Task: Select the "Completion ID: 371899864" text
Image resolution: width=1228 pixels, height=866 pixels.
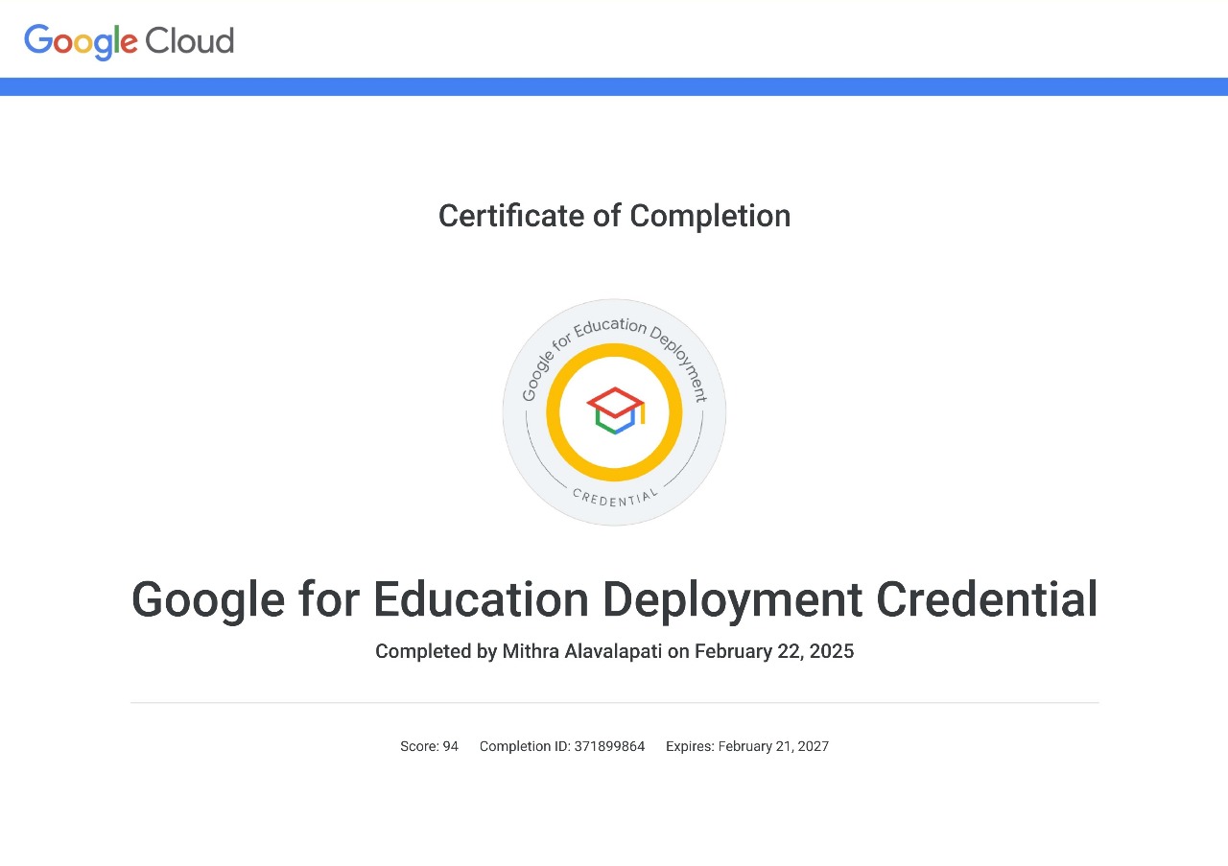Action: click(562, 746)
